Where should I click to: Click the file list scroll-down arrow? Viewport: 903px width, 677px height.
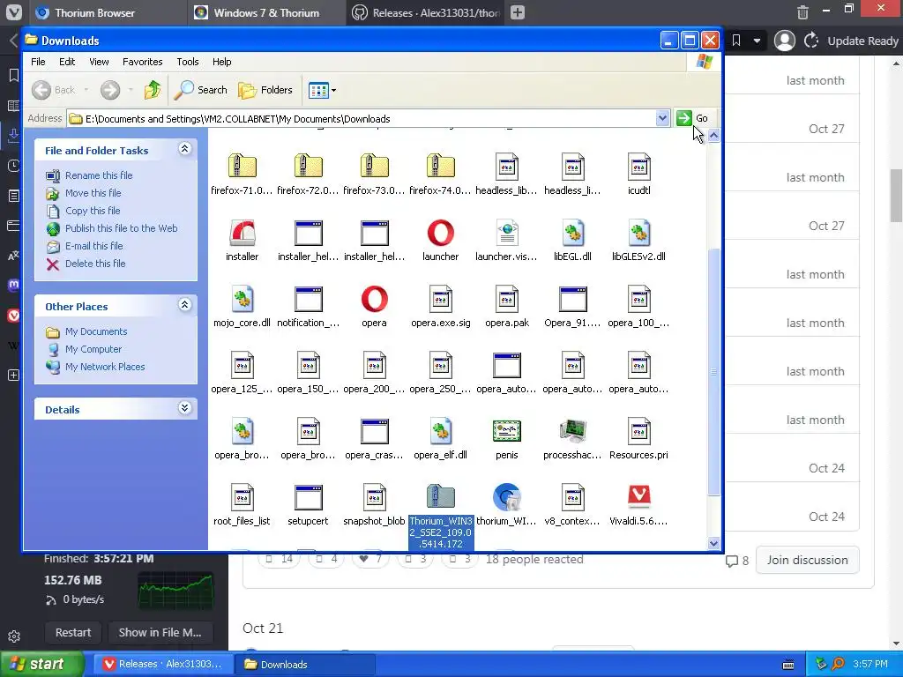pos(713,543)
